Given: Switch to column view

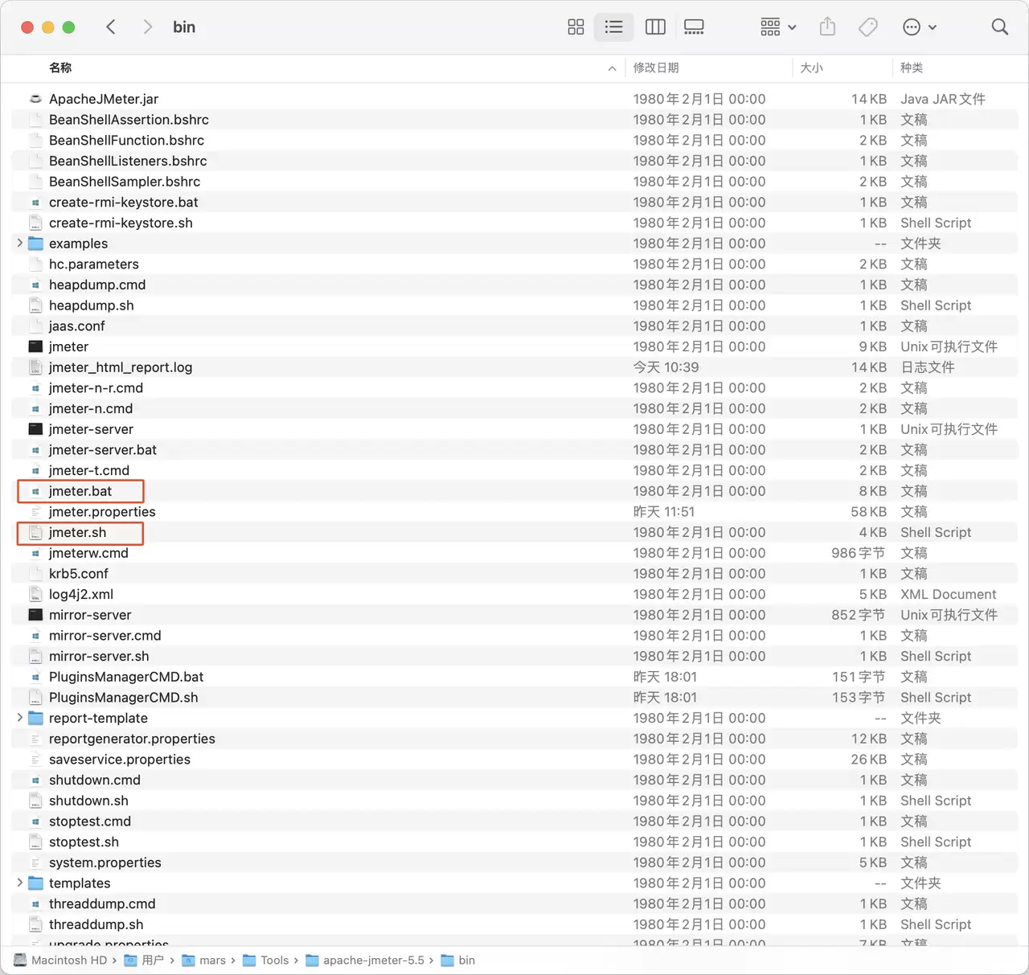Looking at the screenshot, I should click(655, 27).
